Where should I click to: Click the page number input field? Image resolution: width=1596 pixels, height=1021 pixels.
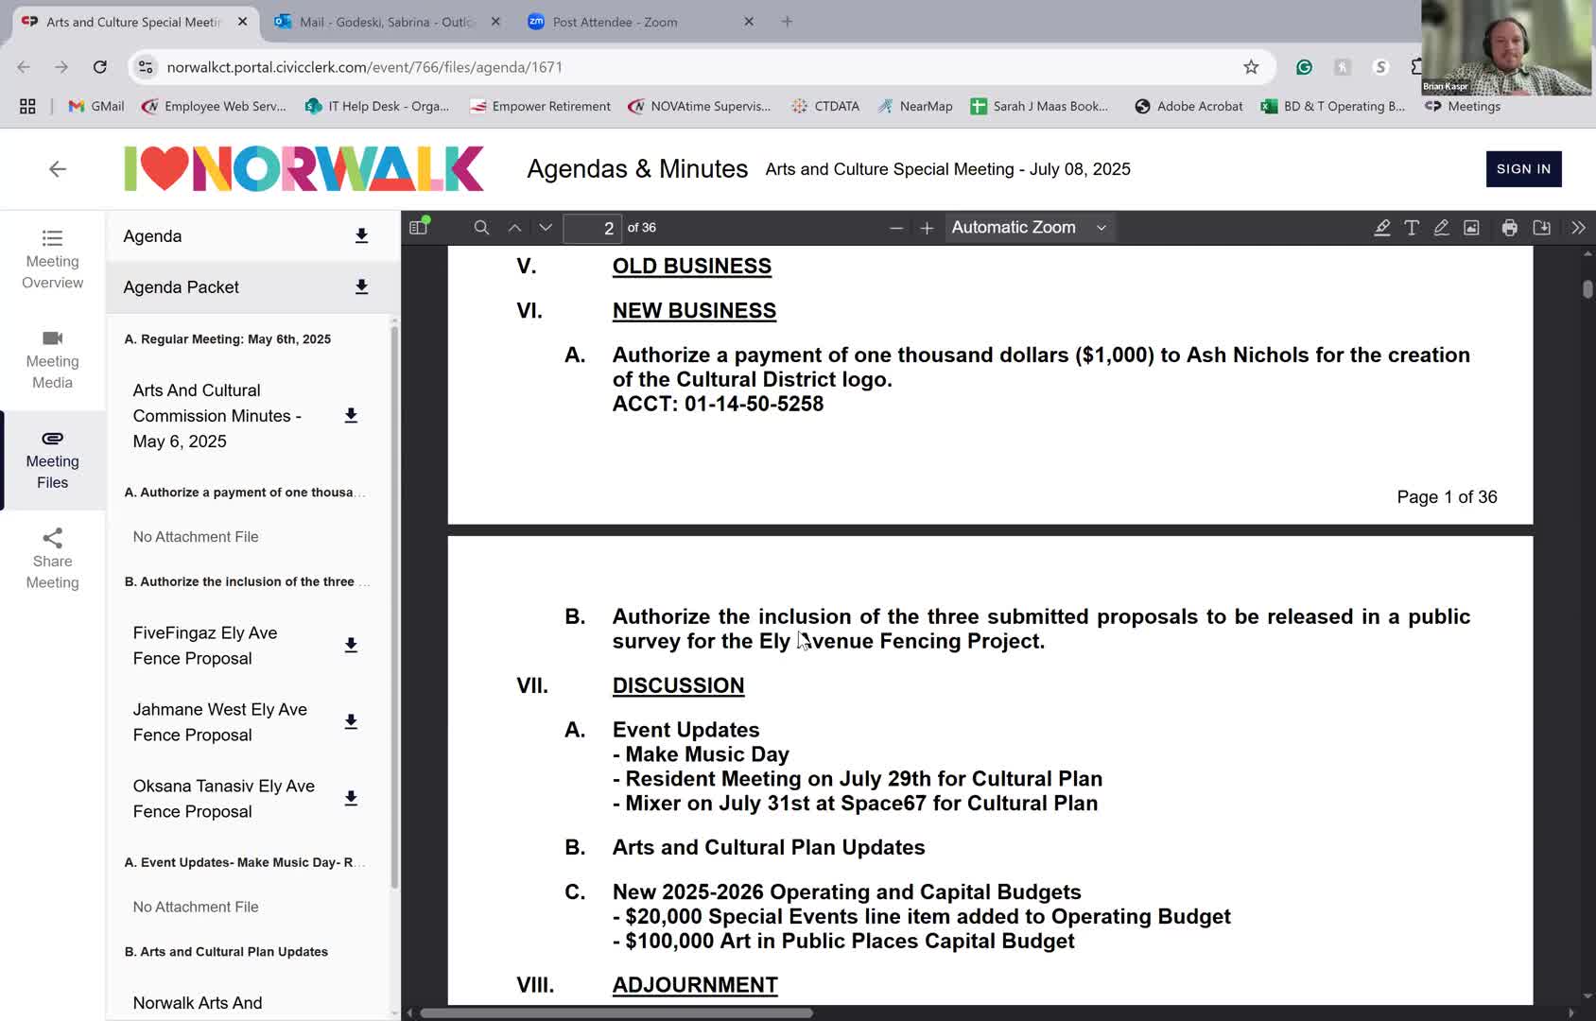[592, 228]
